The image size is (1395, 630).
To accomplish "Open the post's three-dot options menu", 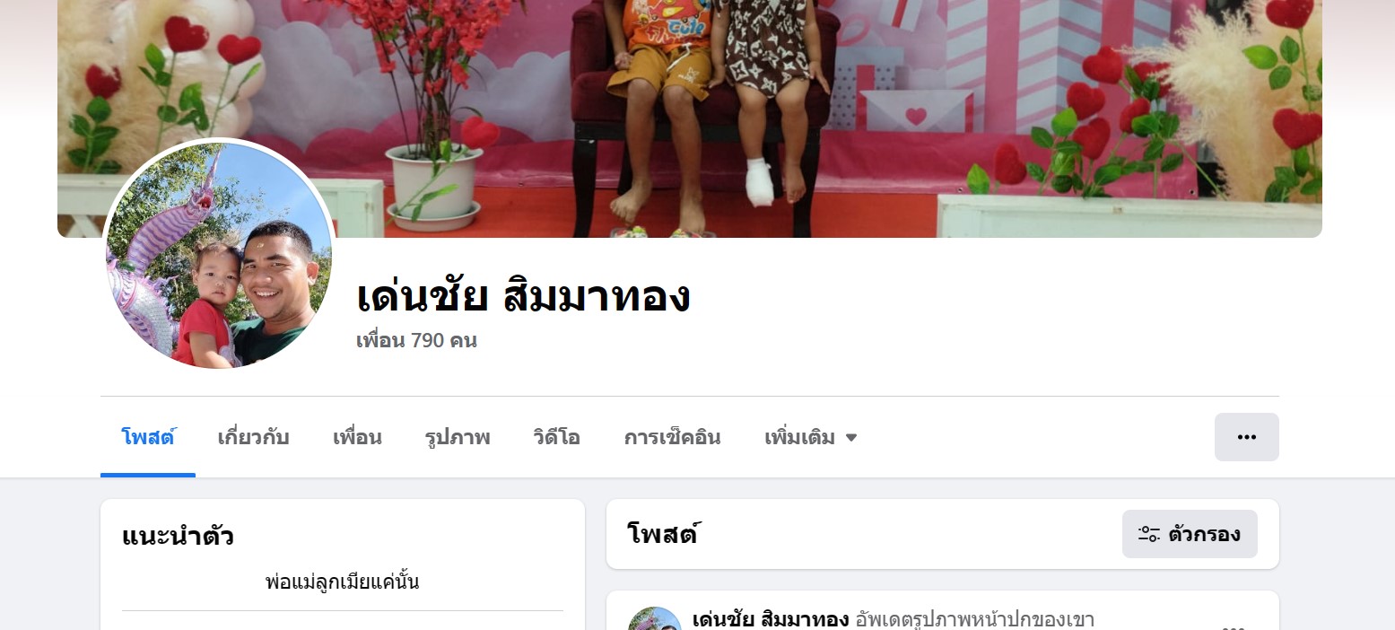I will pyautogui.click(x=1234, y=626).
